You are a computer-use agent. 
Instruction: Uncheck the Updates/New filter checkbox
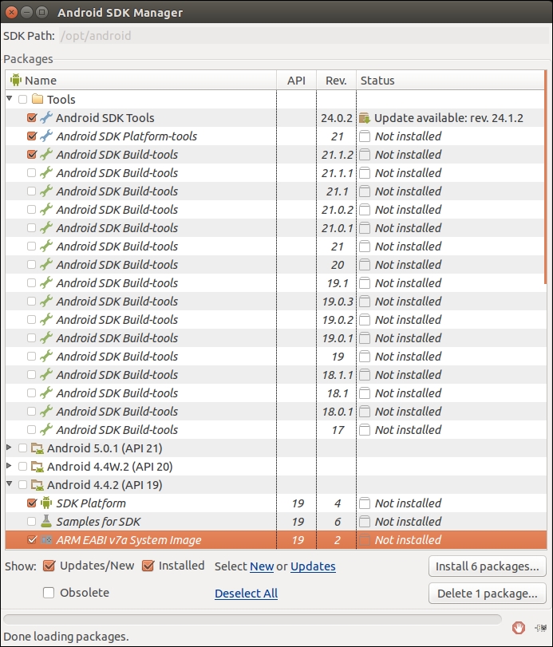pyautogui.click(x=49, y=566)
